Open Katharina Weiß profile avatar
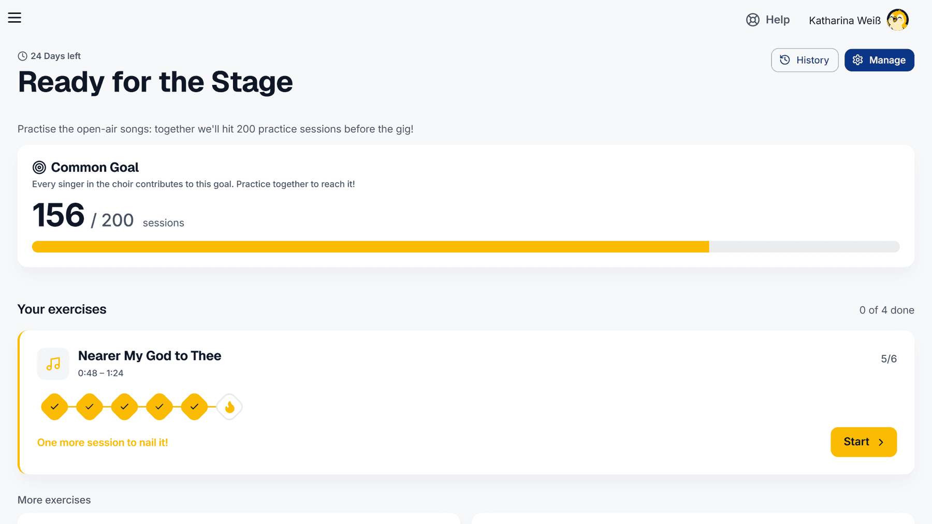This screenshot has height=524, width=932. [897, 20]
